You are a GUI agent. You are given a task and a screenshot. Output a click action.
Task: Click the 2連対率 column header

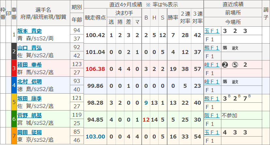(x=185, y=17)
